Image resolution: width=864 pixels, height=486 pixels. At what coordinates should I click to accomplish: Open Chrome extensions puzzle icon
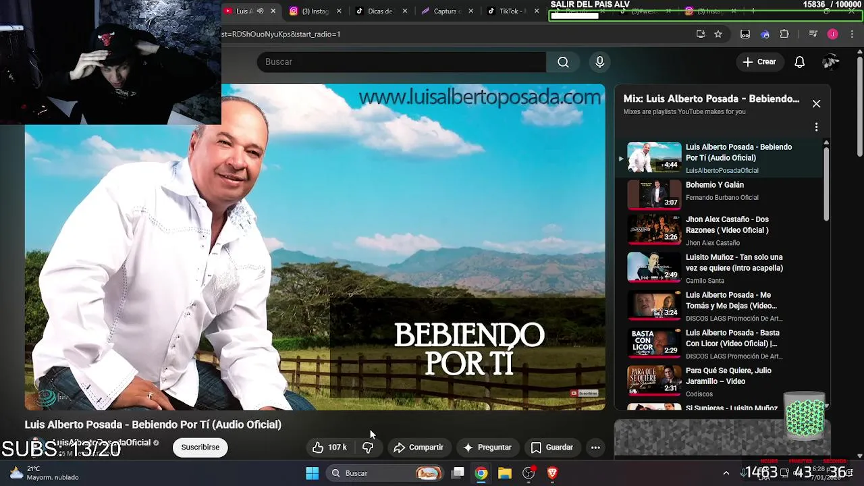(x=784, y=34)
